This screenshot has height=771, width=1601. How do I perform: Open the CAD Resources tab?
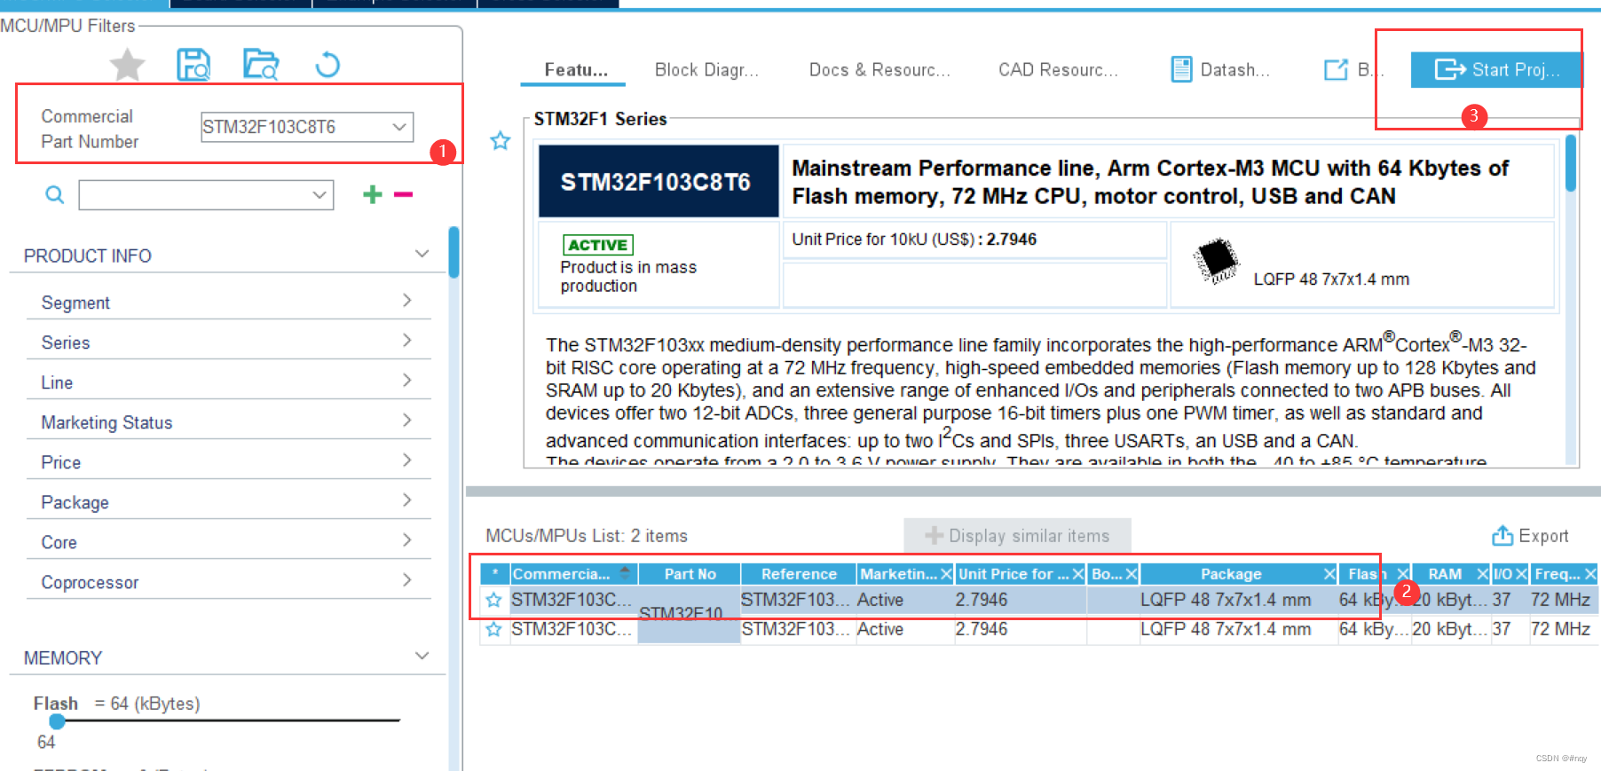(1058, 70)
